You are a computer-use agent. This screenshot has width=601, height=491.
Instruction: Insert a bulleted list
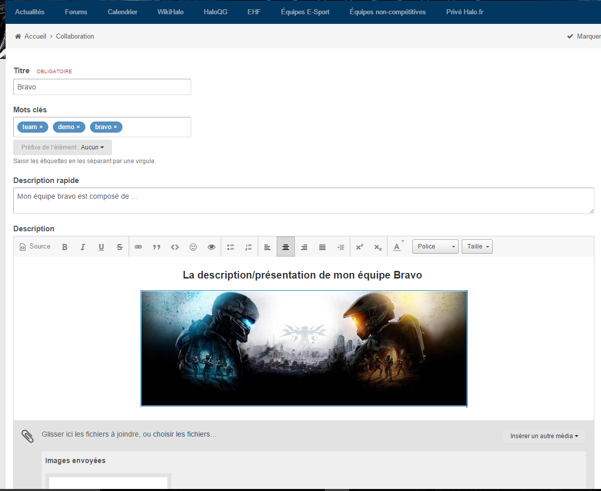coord(230,247)
